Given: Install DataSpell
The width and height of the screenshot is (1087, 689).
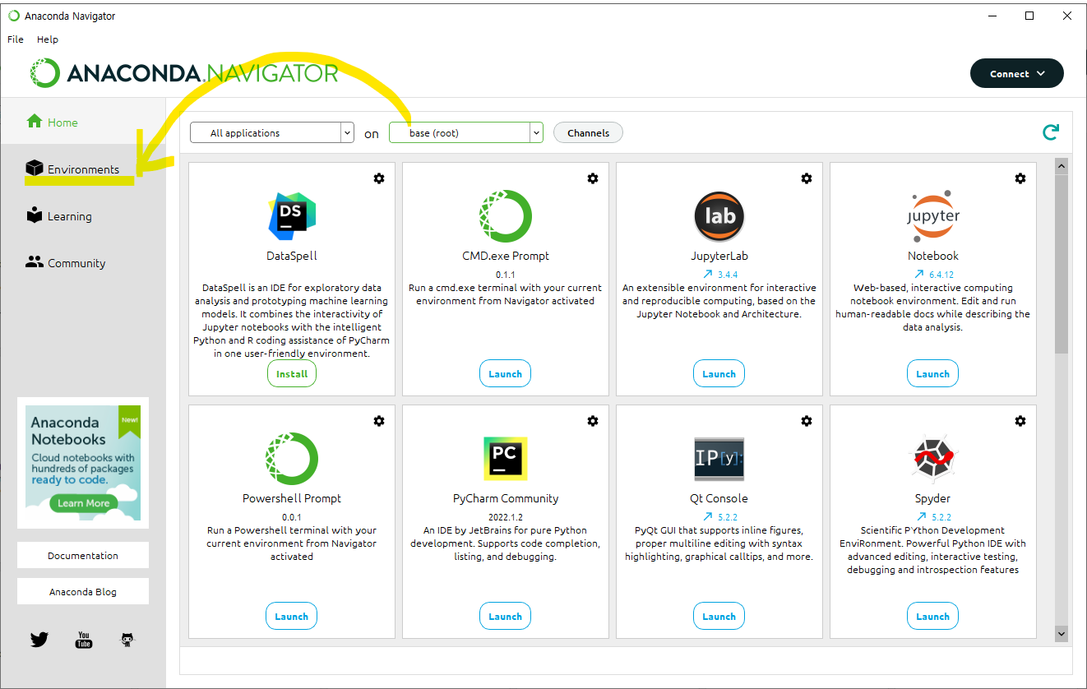Looking at the screenshot, I should pyautogui.click(x=292, y=373).
